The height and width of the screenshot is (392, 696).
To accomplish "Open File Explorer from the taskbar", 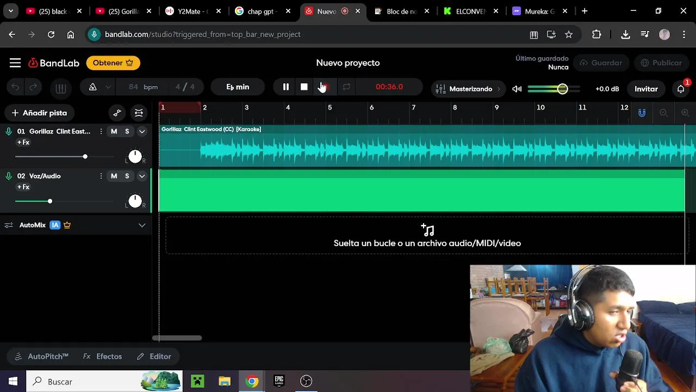I will [225, 382].
